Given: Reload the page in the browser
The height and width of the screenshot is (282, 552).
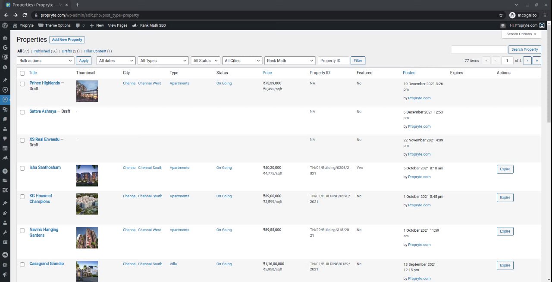Looking at the screenshot, I should point(25,15).
